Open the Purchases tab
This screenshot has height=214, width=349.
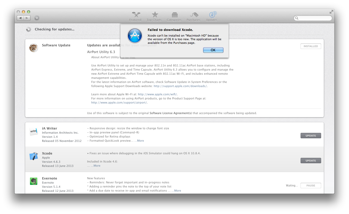(193, 16)
